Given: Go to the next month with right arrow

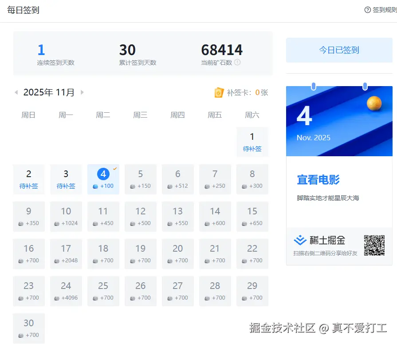Looking at the screenshot, I should [x=83, y=92].
